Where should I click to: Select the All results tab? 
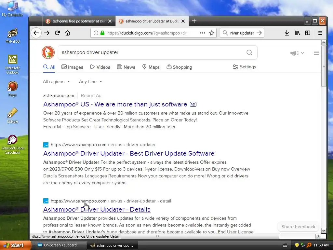pos(49,67)
